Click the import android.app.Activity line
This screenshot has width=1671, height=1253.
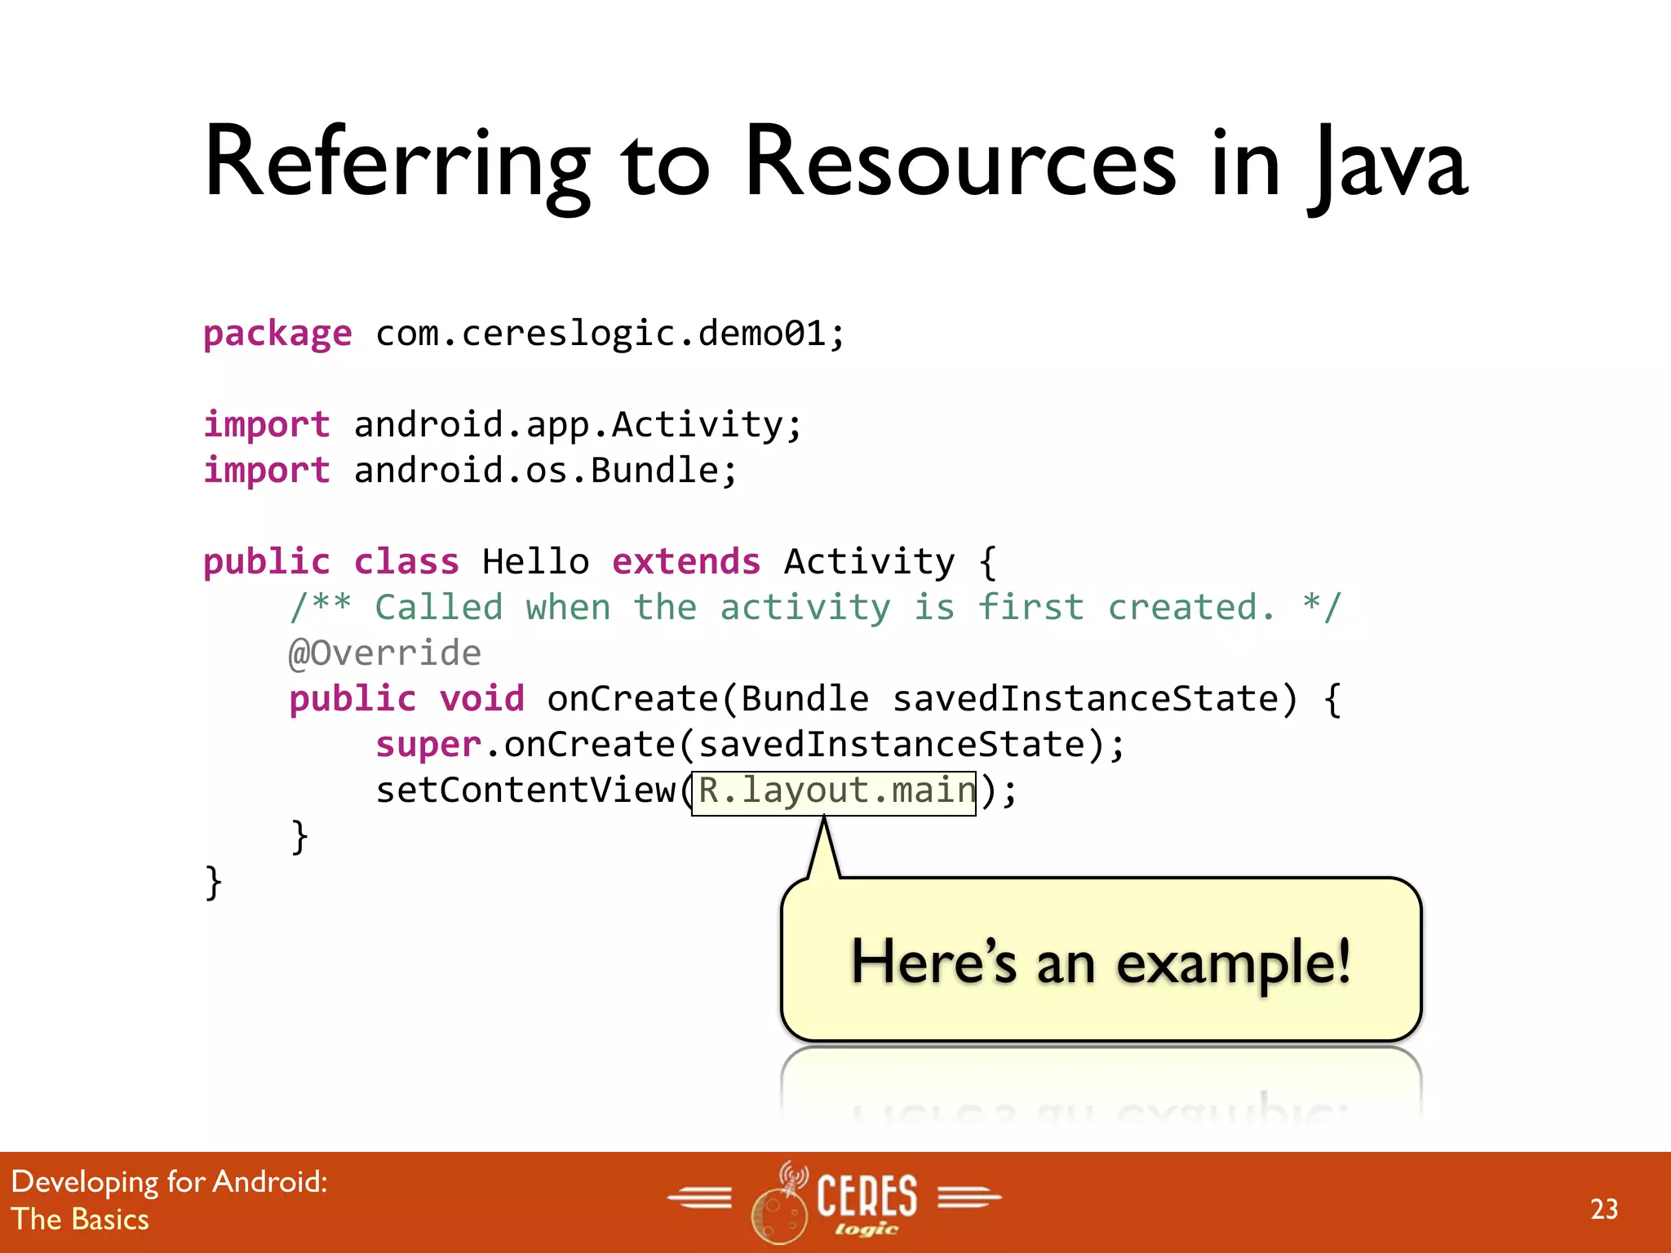503,425
